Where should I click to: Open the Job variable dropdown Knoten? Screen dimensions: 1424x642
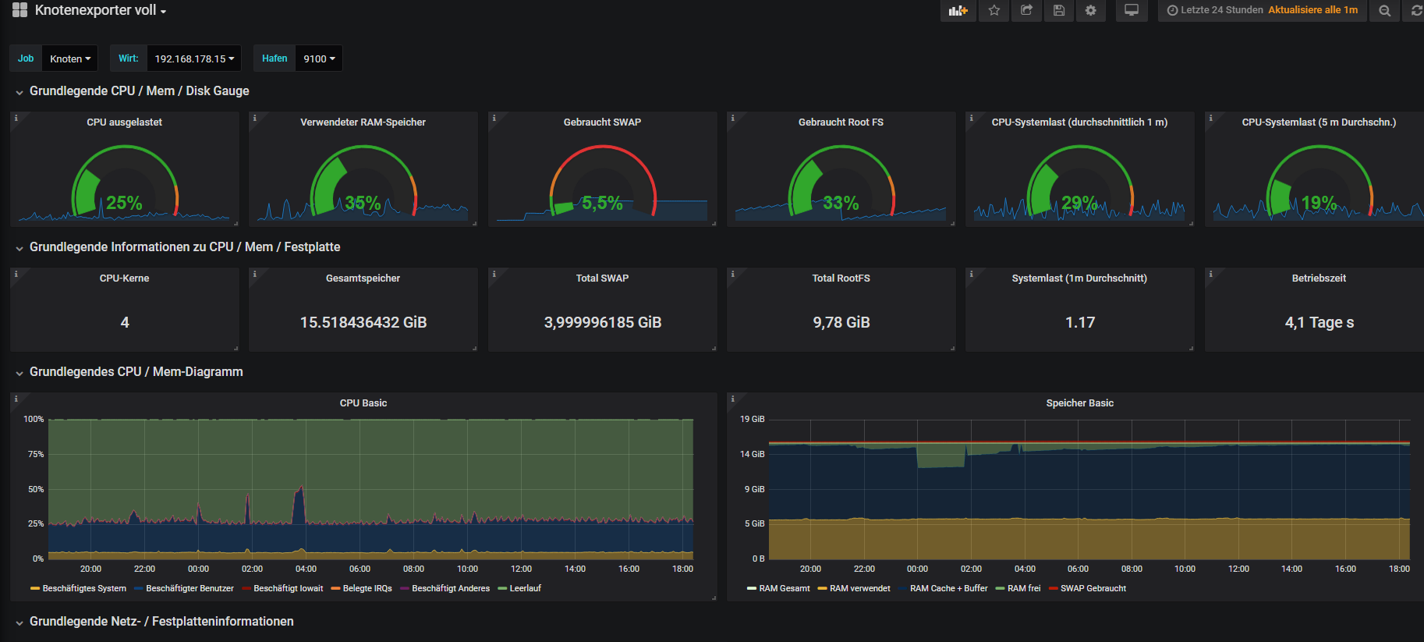click(x=70, y=59)
